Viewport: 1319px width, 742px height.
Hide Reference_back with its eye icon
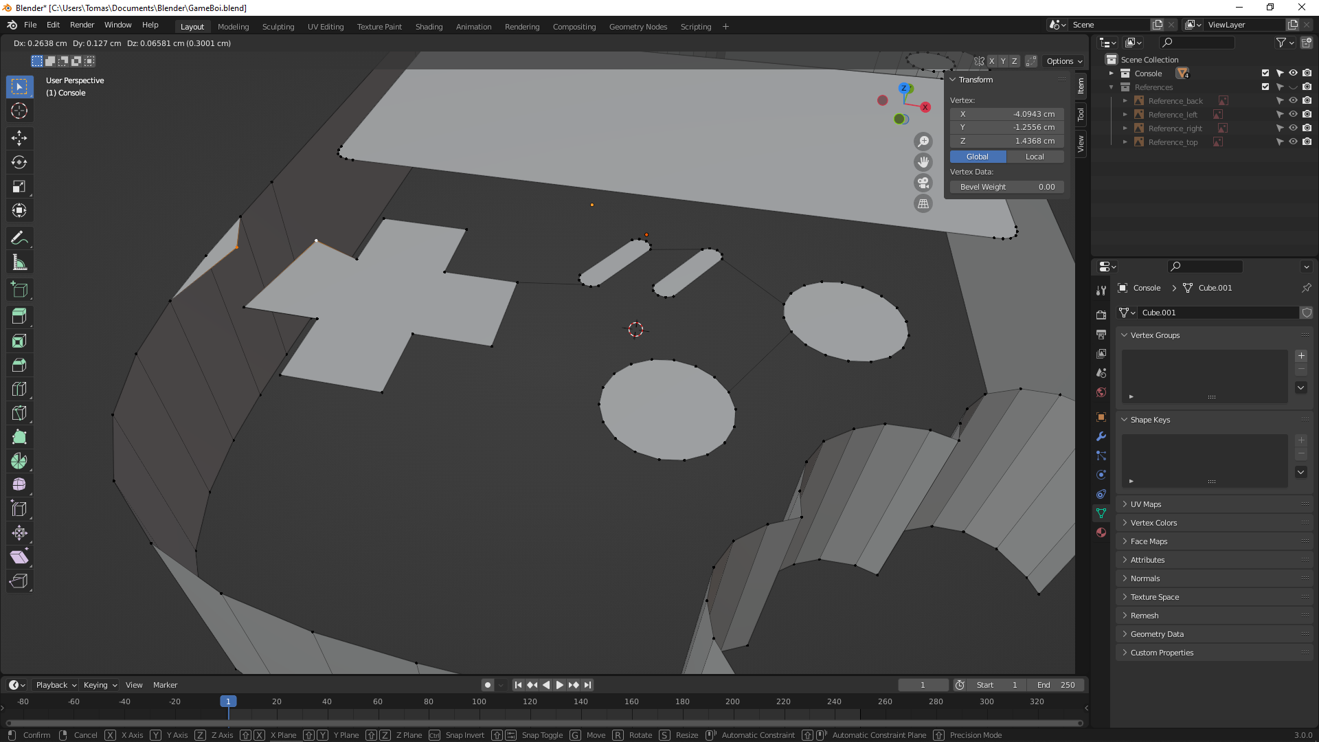pos(1293,101)
